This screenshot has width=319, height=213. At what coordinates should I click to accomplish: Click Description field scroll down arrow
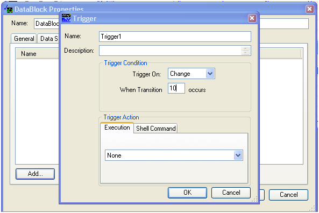tap(245, 53)
